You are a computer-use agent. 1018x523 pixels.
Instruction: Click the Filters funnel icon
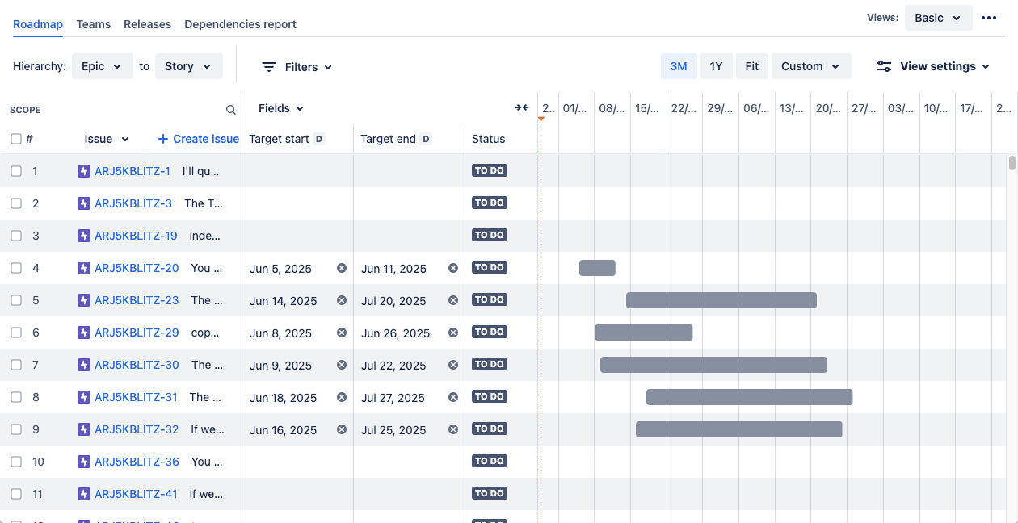pyautogui.click(x=268, y=67)
